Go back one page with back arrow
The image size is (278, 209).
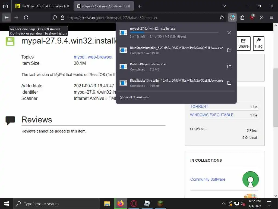tap(7, 17)
